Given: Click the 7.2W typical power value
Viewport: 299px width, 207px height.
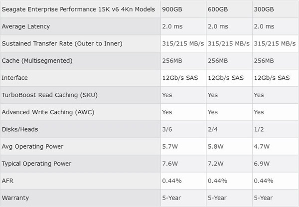Looking at the screenshot, I should [215, 164].
